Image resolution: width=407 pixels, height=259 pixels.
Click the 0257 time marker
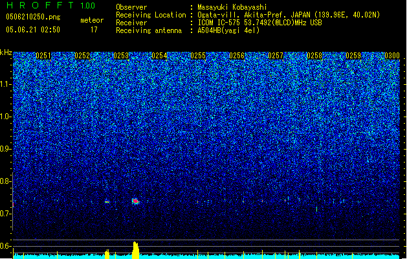tap(276, 56)
